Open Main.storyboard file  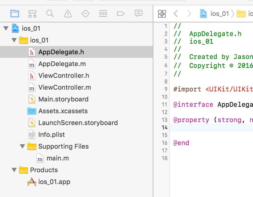click(x=63, y=99)
